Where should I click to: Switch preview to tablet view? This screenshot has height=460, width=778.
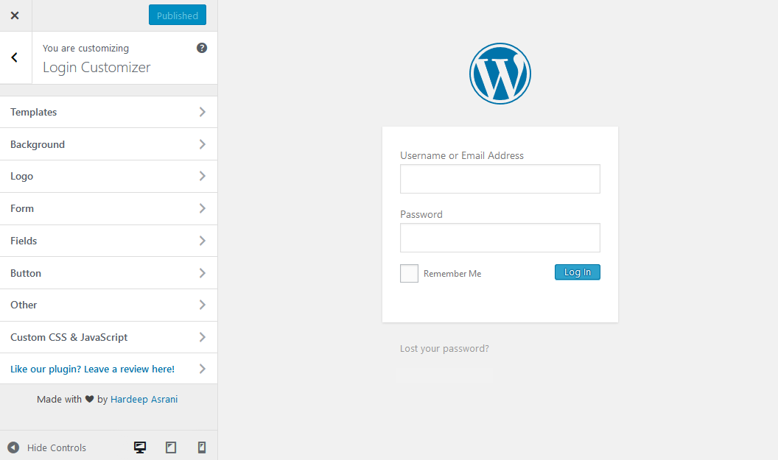(x=170, y=447)
